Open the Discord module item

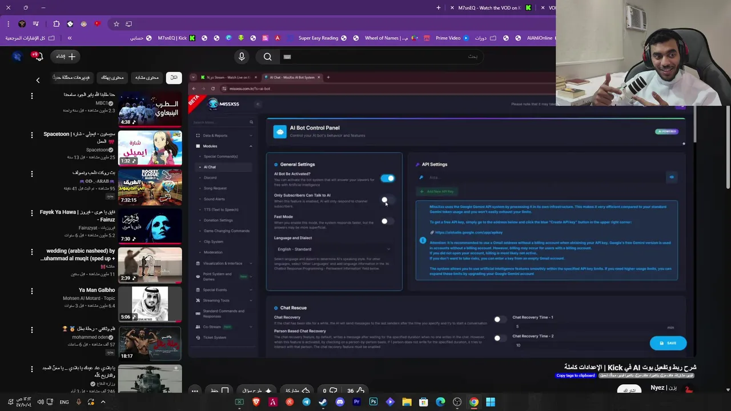click(210, 178)
